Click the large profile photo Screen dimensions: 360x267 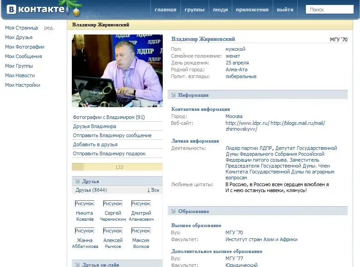[x=117, y=71]
